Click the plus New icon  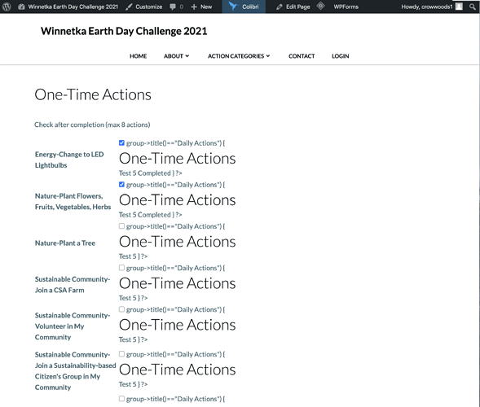[x=194, y=7]
